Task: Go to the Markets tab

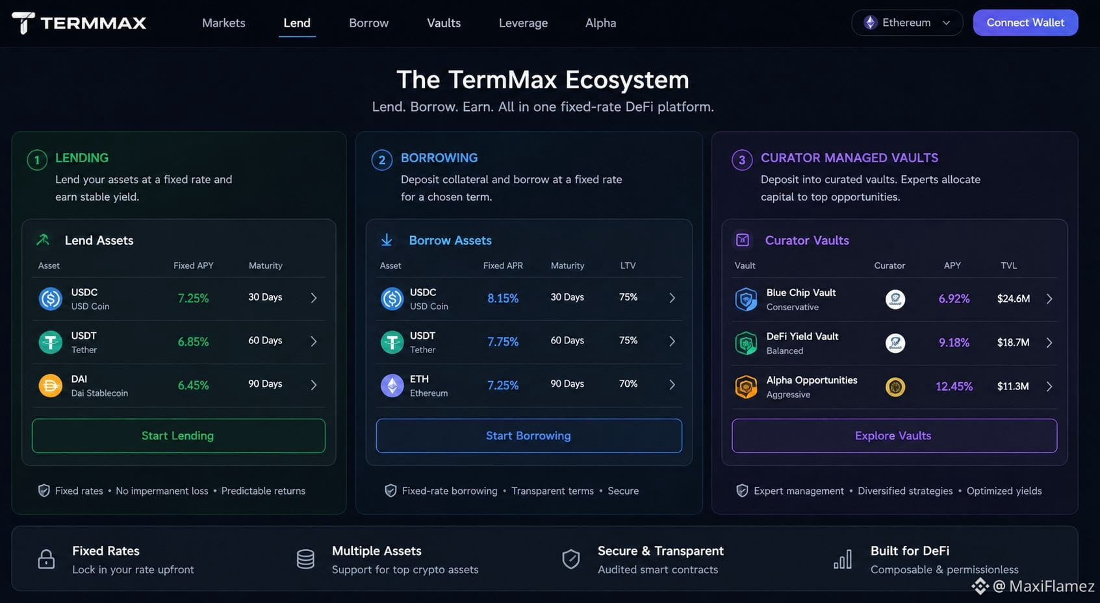Action: point(224,23)
